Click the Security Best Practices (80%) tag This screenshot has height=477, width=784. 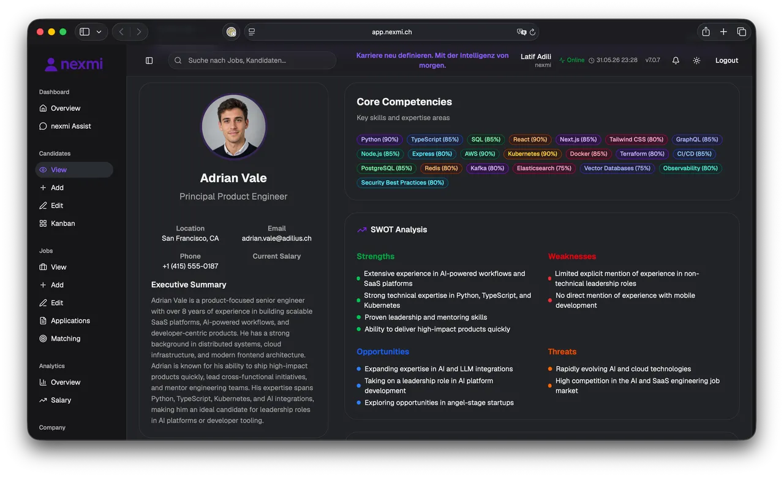pos(402,183)
